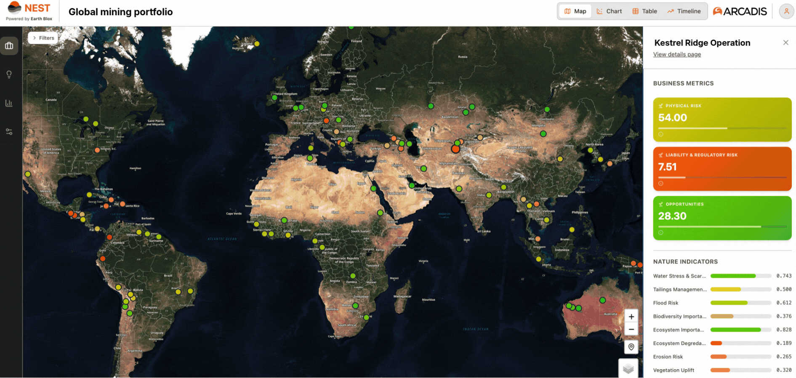This screenshot has width=796, height=378.
Task: Select the green site marker in Iceland
Action: tap(257, 44)
